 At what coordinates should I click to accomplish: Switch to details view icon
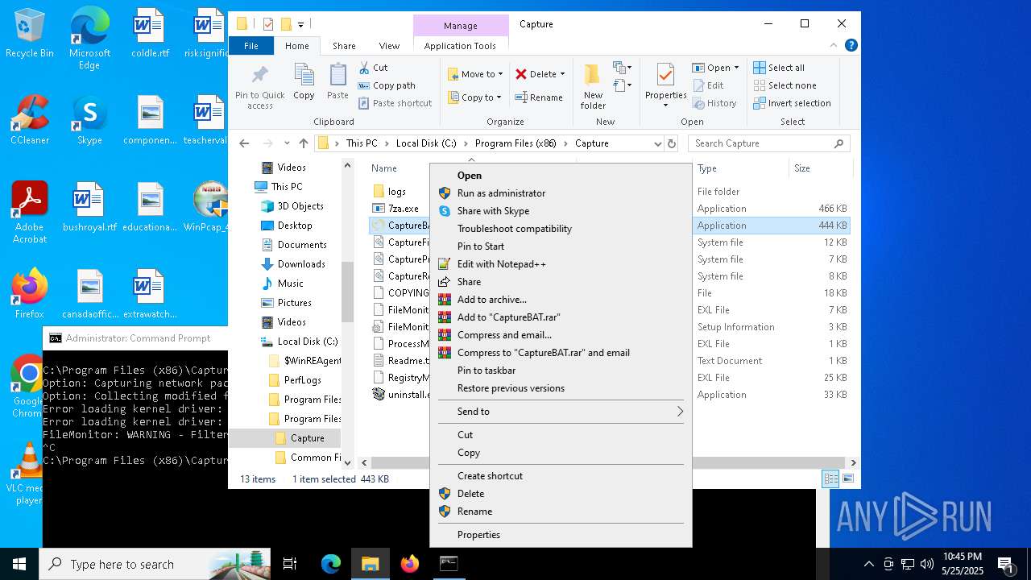pyautogui.click(x=830, y=479)
